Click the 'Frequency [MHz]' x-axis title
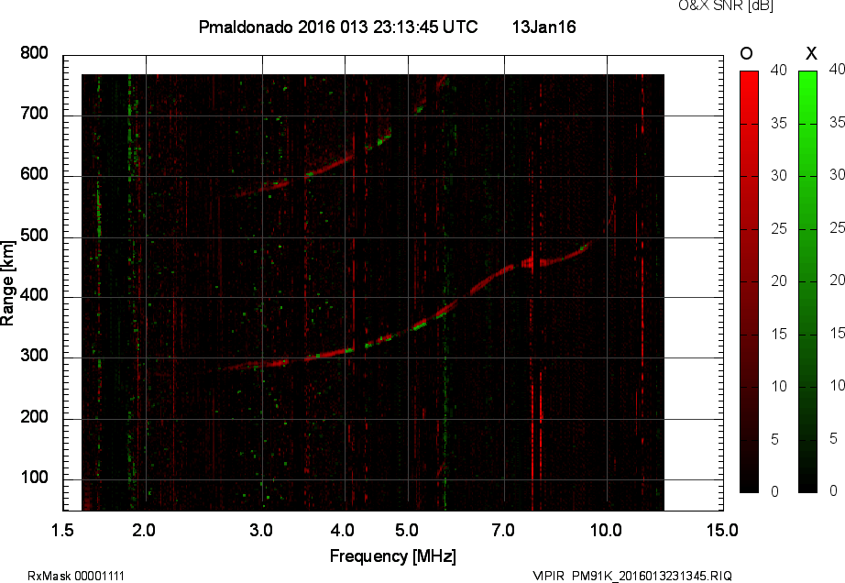 pyautogui.click(x=393, y=556)
